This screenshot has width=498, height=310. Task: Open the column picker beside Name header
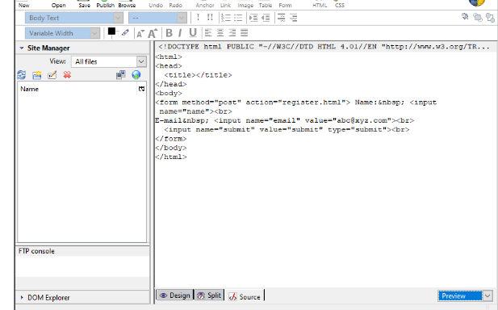point(141,89)
